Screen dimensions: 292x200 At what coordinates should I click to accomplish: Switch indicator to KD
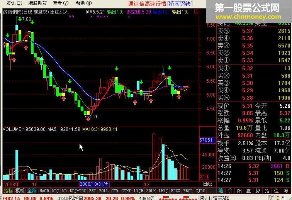coord(64,191)
